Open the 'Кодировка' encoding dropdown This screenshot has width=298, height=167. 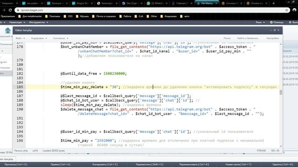pyautogui.click(x=39, y=38)
